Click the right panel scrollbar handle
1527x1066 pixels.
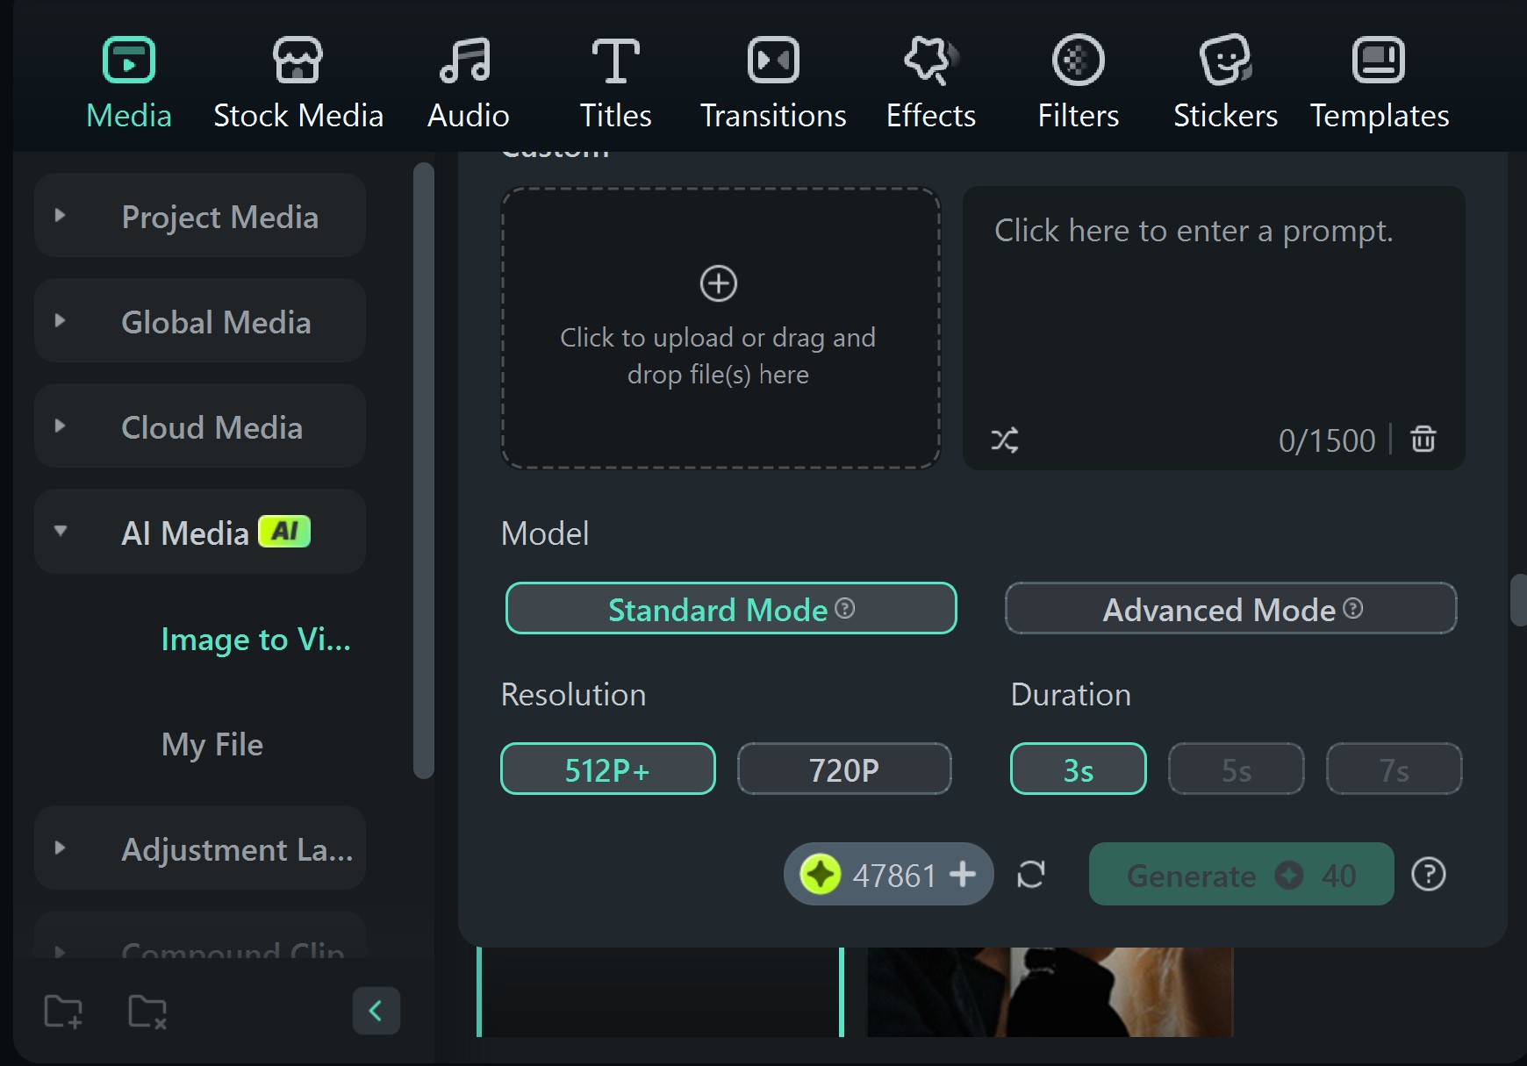(1518, 600)
